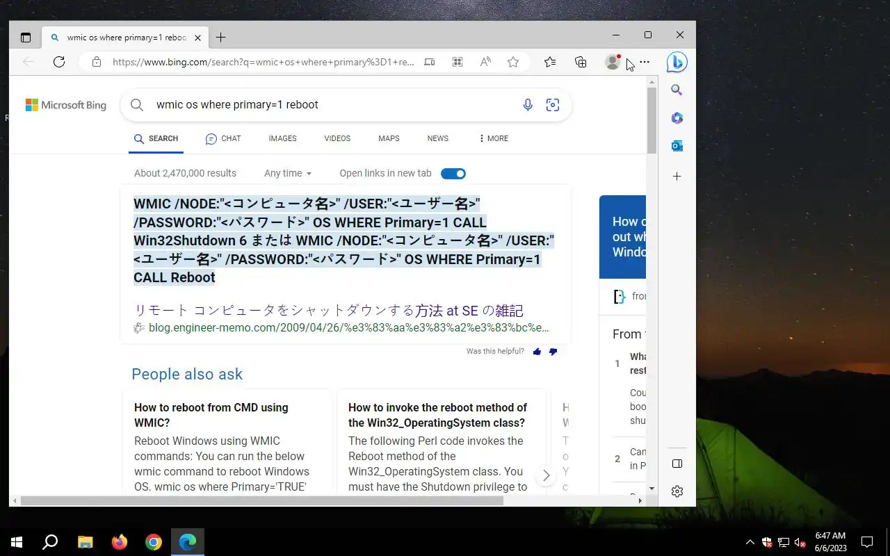The image size is (890, 556).
Task: Open the Japanese remote shutdown article link
Action: click(328, 311)
